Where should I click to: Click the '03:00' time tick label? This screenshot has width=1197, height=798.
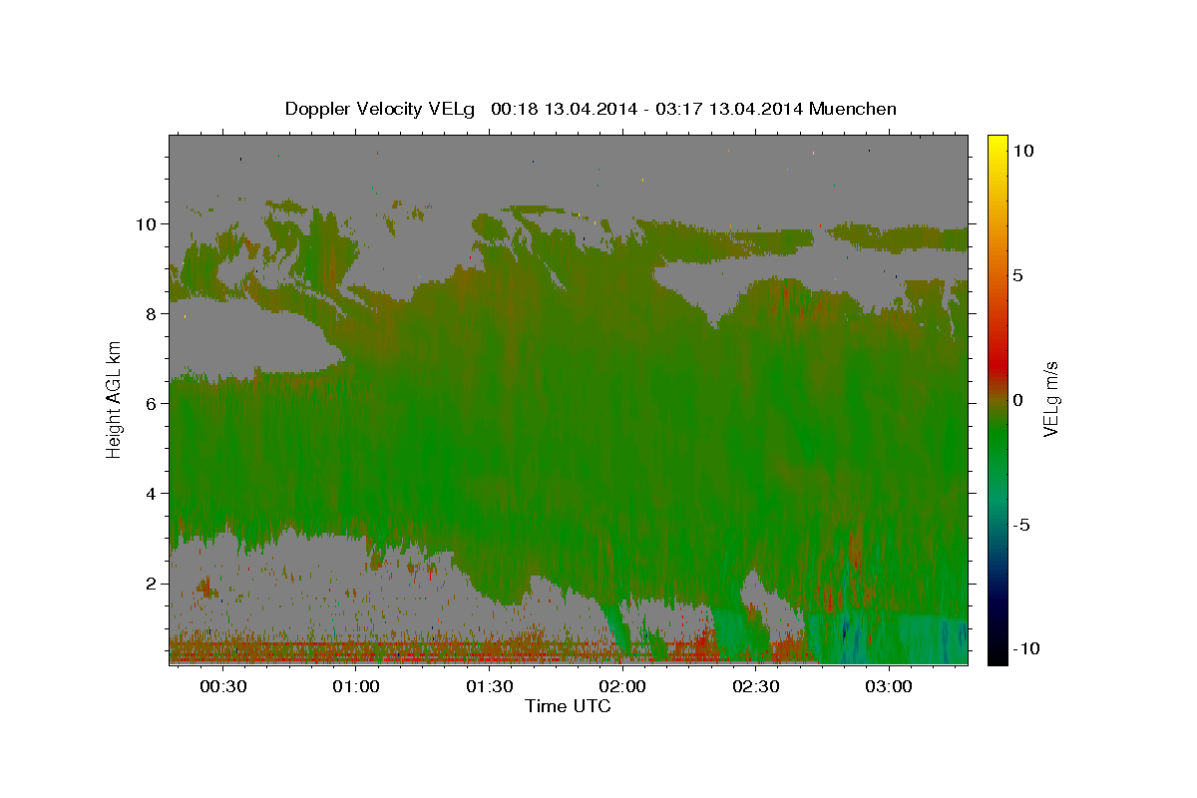pyautogui.click(x=889, y=687)
